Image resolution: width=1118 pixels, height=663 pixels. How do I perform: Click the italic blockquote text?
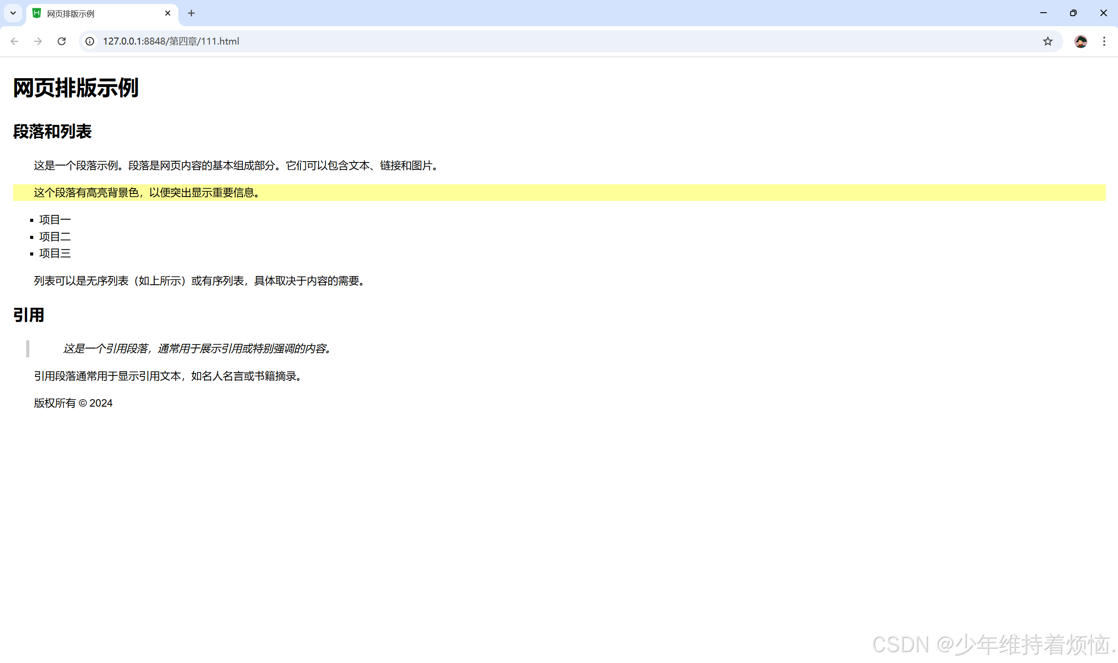pyautogui.click(x=197, y=349)
